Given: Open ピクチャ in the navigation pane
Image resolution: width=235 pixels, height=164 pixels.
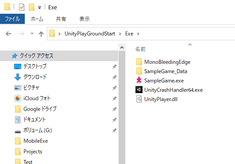Looking at the screenshot, I should tap(31, 88).
